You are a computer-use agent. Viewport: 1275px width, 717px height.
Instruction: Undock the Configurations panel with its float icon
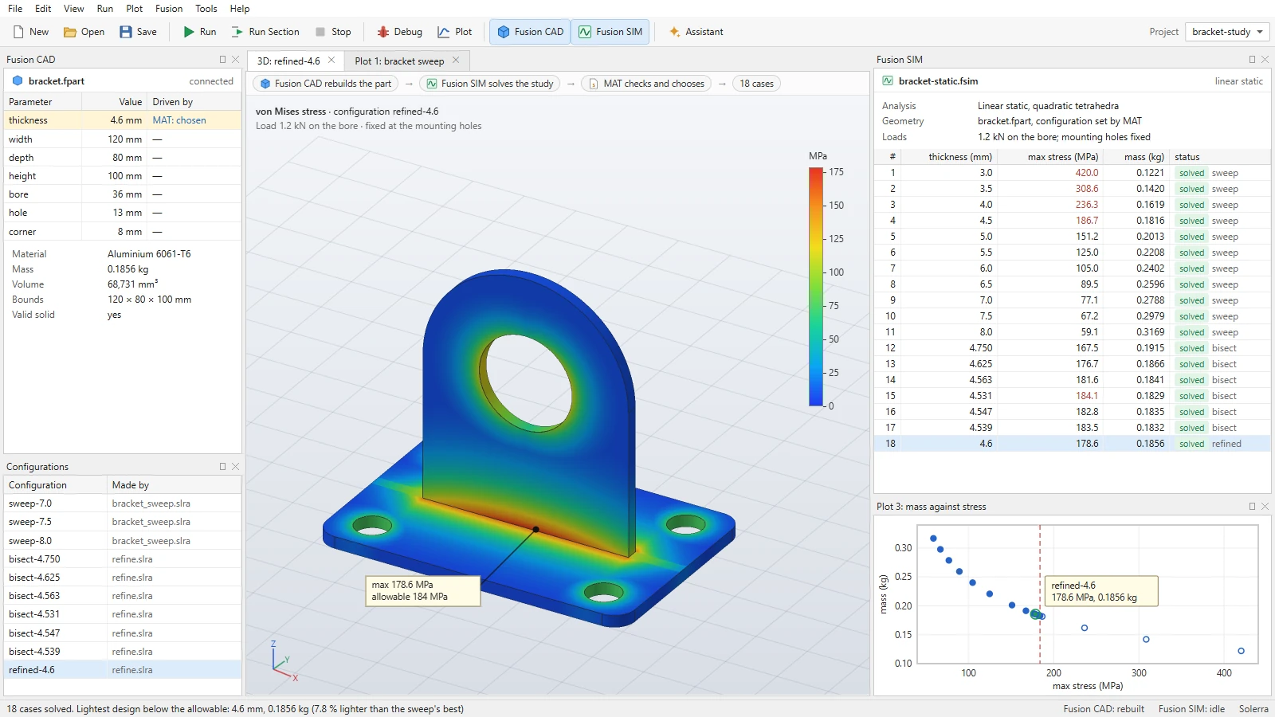point(223,467)
